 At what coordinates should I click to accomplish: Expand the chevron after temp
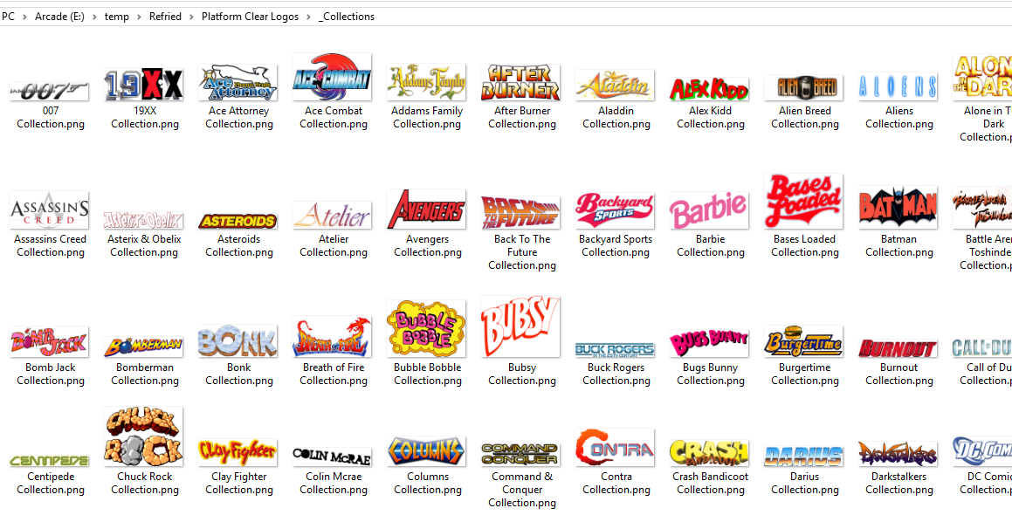click(140, 17)
